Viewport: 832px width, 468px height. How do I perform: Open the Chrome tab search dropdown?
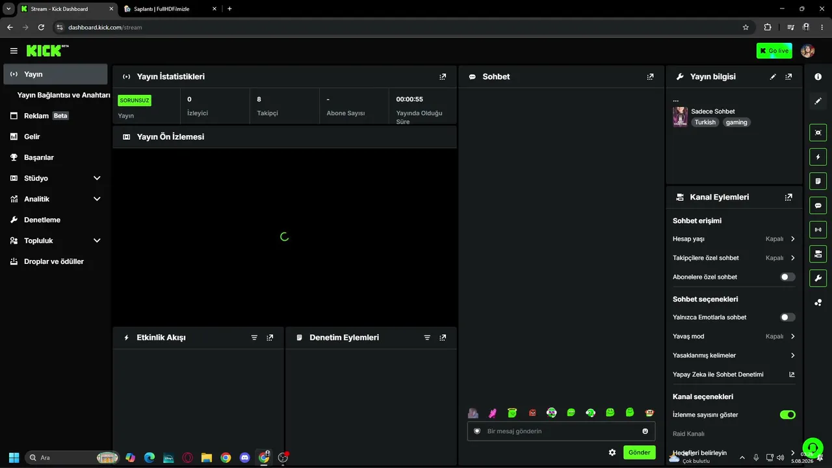(8, 9)
